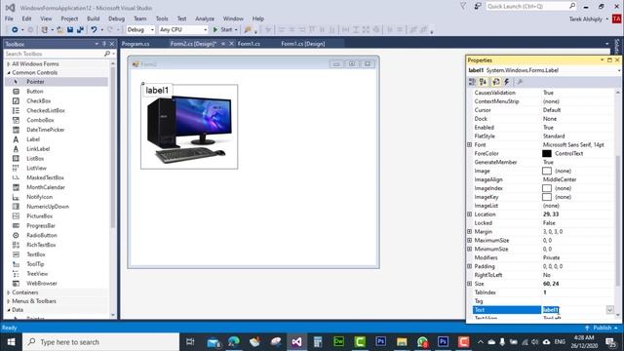Click Publish in the status bar
Image resolution: width=624 pixels, height=351 pixels.
coord(602,328)
